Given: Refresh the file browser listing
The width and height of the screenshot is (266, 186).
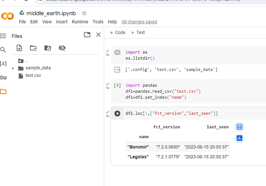Looking at the screenshot, I should coord(33,48).
